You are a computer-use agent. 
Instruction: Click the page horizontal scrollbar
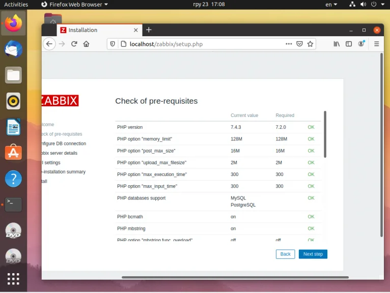pos(235,277)
